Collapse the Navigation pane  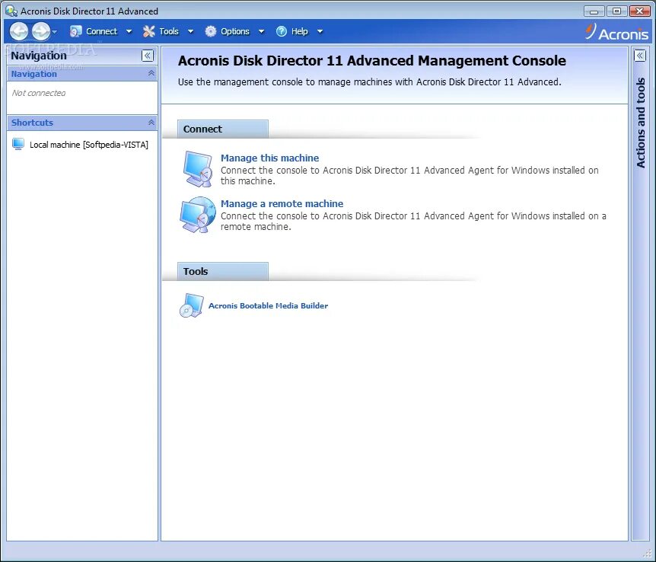148,56
